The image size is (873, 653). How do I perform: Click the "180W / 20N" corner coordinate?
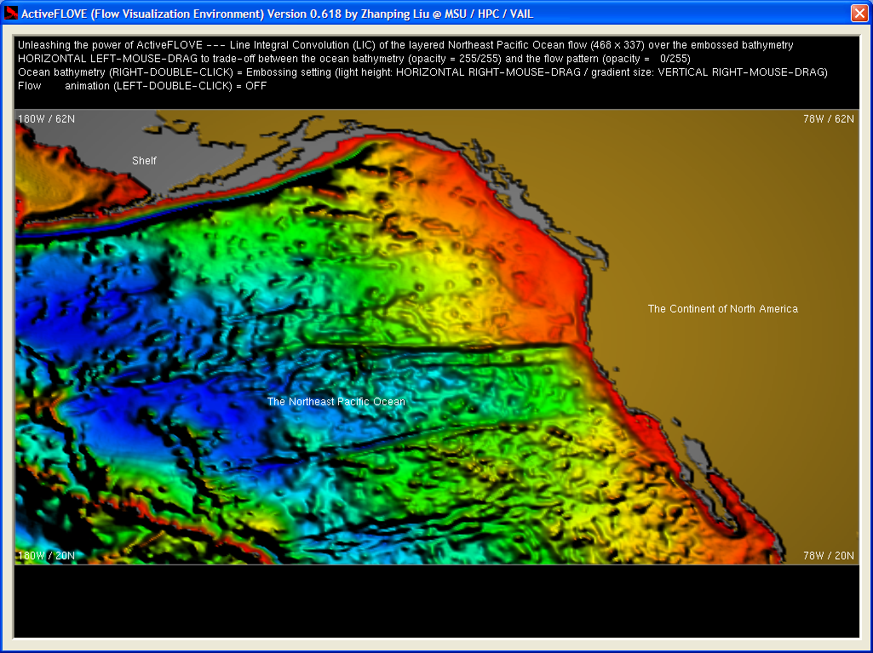click(46, 556)
